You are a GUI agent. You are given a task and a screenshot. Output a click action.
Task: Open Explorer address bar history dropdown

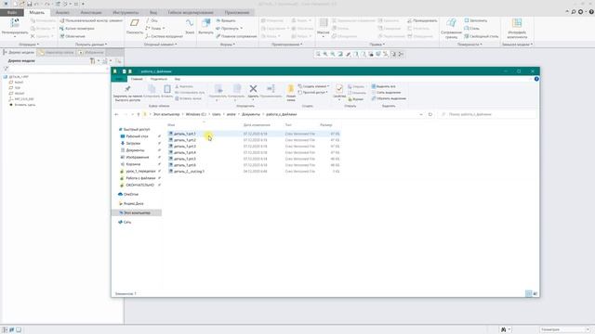click(421, 114)
